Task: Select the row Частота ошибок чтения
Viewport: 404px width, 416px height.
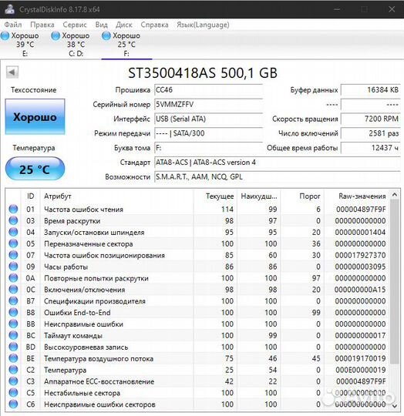Action: coord(197,209)
